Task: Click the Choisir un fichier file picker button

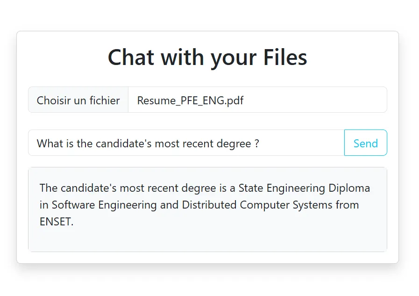Action: tap(78, 100)
